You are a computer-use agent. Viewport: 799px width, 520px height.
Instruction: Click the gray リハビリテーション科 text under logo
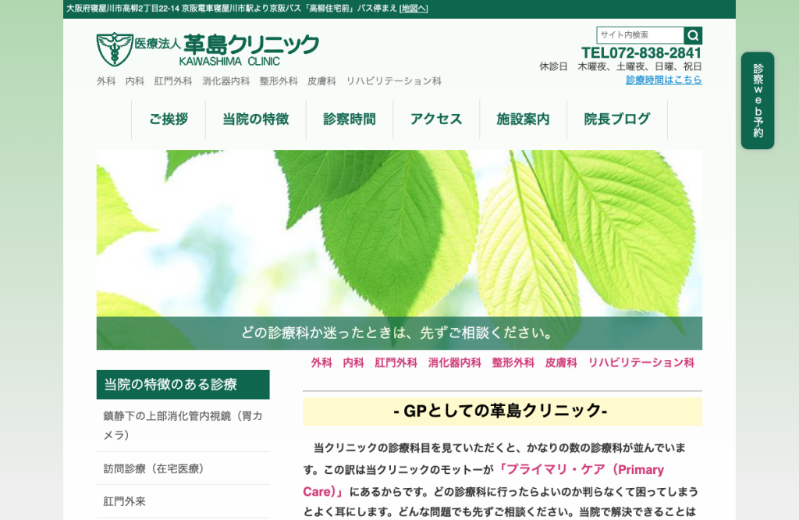pos(393,81)
